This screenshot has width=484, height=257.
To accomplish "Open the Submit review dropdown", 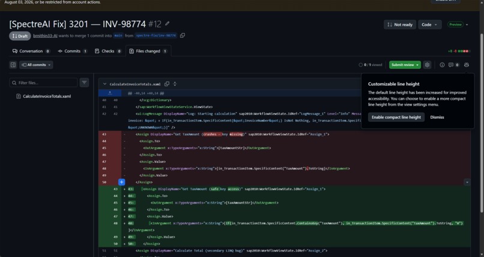I will tap(405, 65).
